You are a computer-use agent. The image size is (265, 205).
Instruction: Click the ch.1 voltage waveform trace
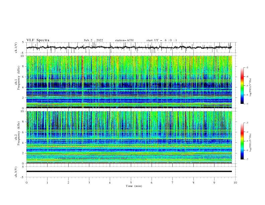[x=129, y=48]
